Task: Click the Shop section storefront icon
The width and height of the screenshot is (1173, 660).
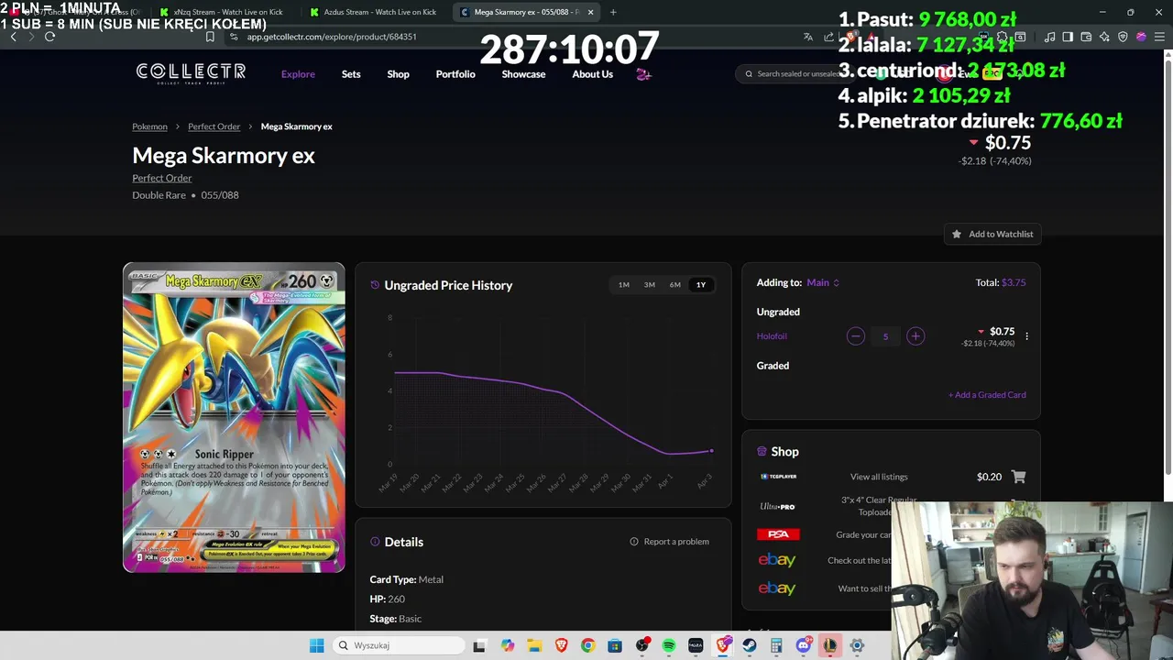Action: pyautogui.click(x=762, y=451)
